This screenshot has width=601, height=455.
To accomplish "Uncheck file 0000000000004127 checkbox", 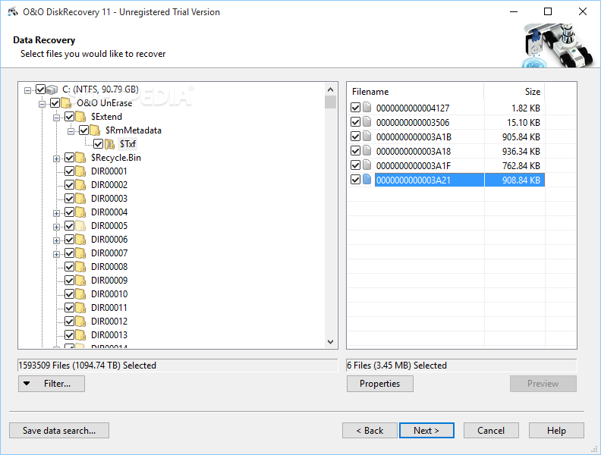I will coord(355,108).
